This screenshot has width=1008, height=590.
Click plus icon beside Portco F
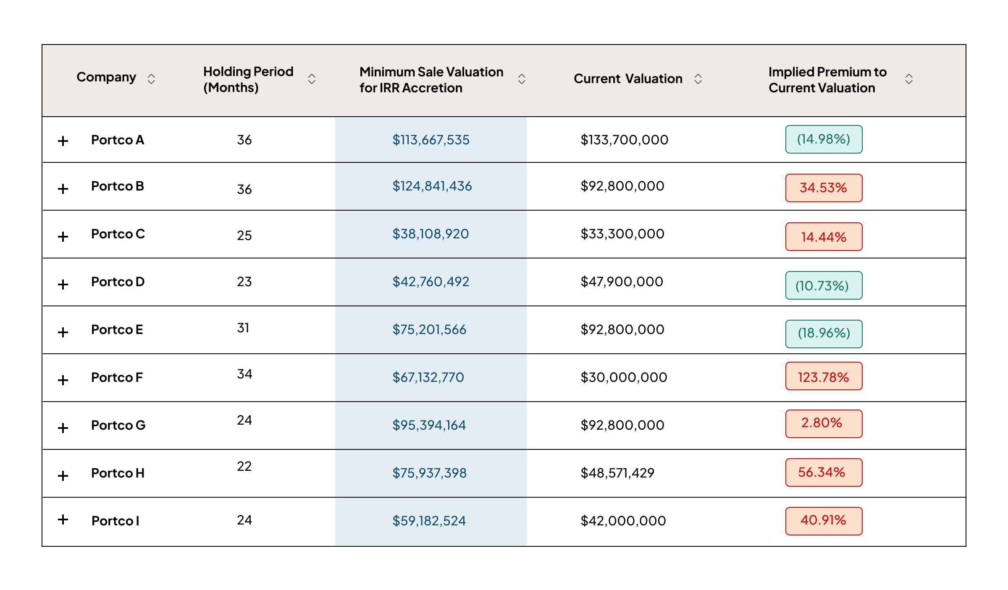pyautogui.click(x=63, y=380)
